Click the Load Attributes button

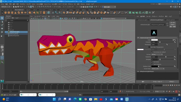157,82
